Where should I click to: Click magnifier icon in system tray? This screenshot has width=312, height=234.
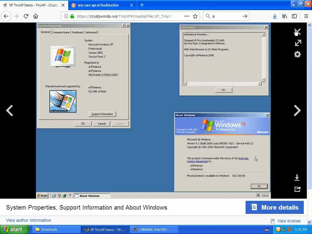pos(289,229)
